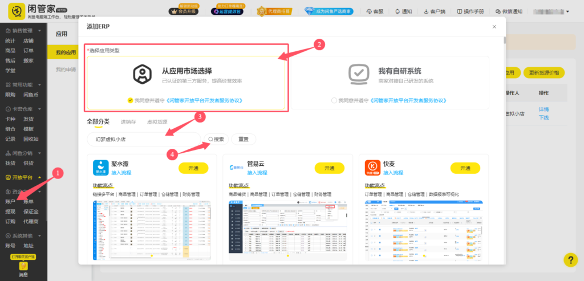Viewport: 584px width, 281px height.
Task: Collapse the 常用功能 sidebar section
Action: coord(39,85)
